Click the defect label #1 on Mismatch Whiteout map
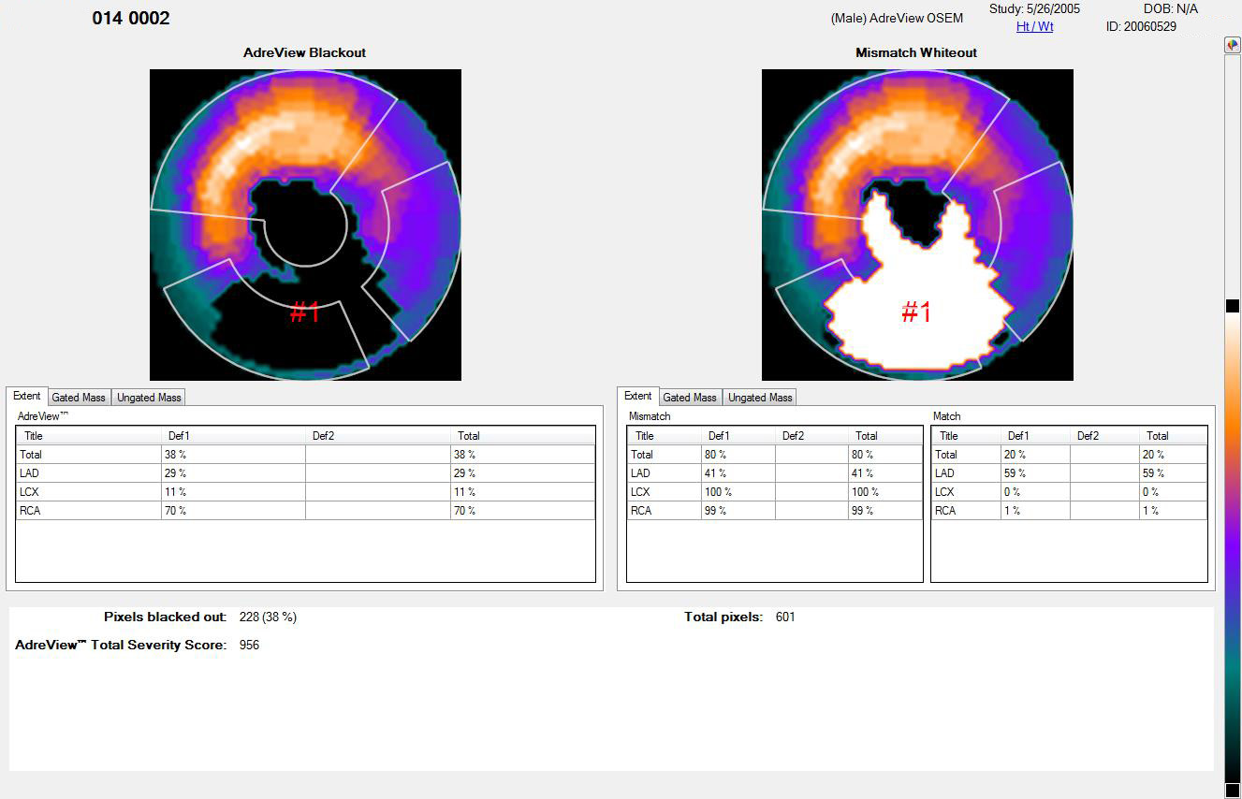Viewport: 1242px width, 799px height. pyautogui.click(x=915, y=313)
